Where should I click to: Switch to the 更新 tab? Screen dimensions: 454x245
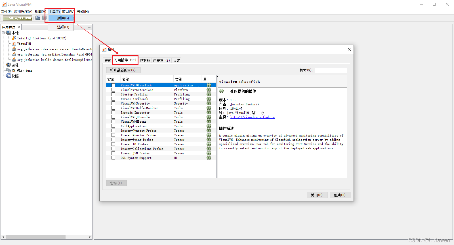click(x=108, y=60)
